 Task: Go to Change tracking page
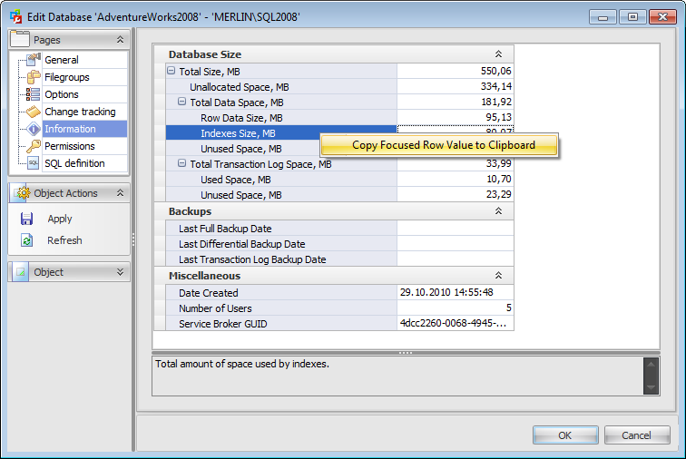coord(80,112)
